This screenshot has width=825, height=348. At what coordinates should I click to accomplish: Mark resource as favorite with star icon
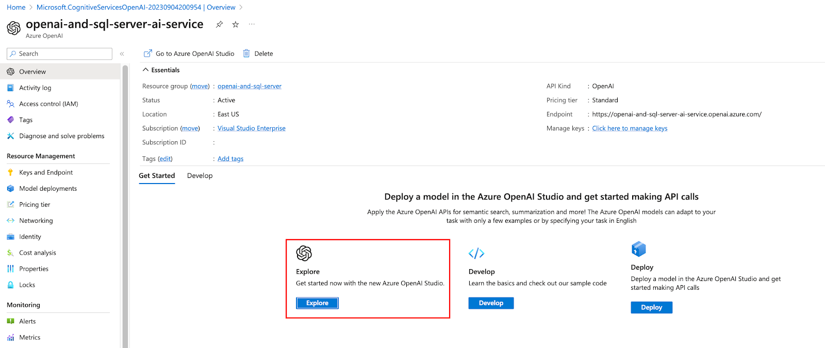236,24
